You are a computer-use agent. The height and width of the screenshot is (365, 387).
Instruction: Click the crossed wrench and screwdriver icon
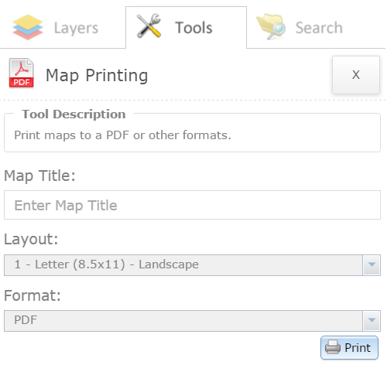(x=149, y=26)
